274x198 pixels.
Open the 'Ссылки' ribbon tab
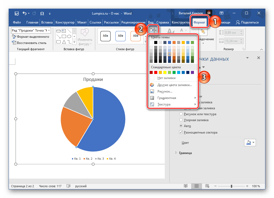click(x=95, y=22)
